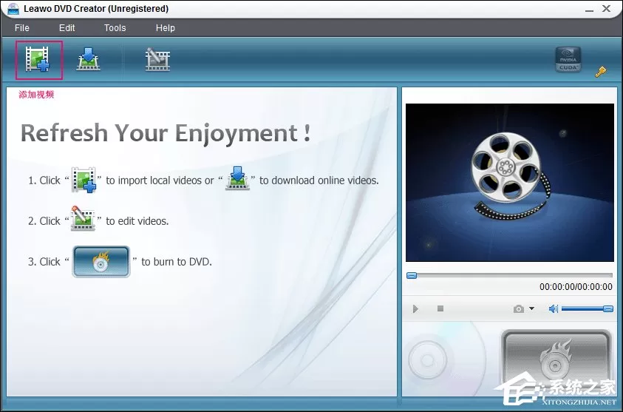Click the disc icon left of burn button
Screen dimensions: 623x412
427,360
